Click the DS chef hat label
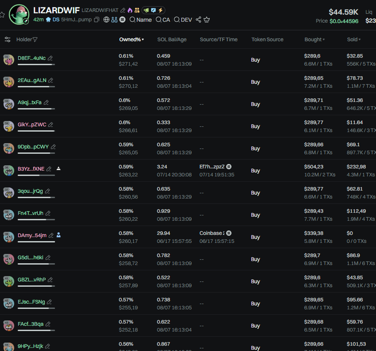The height and width of the screenshot is (351, 376). pos(53,19)
